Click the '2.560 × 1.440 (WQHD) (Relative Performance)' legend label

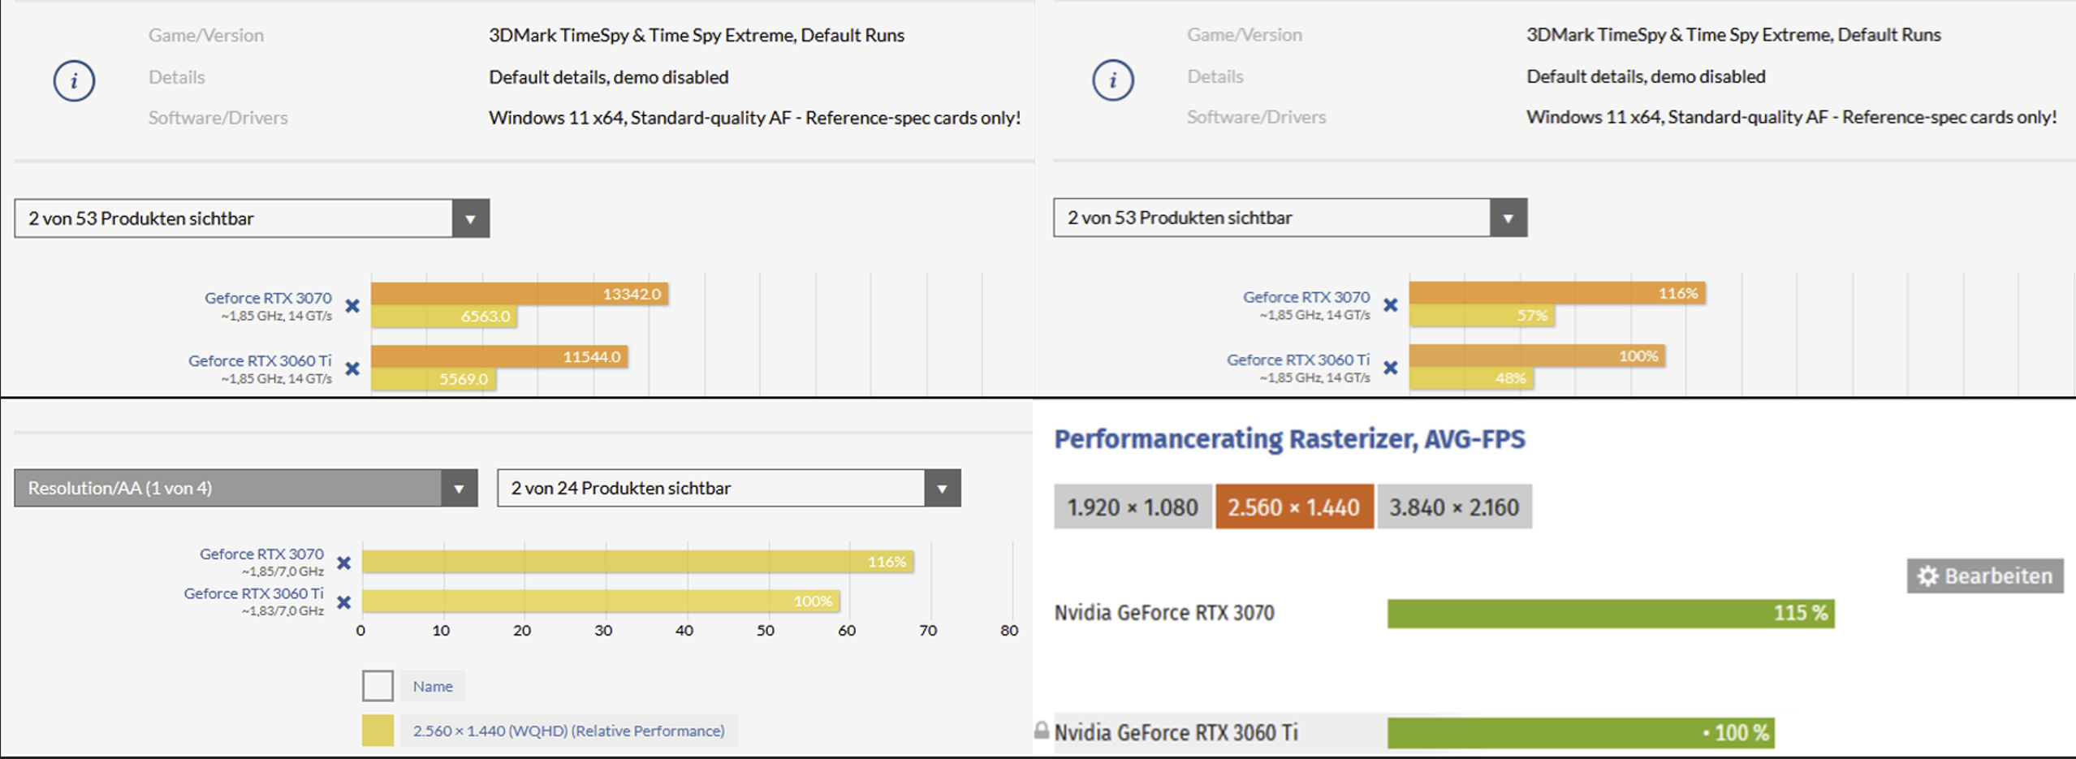click(569, 731)
